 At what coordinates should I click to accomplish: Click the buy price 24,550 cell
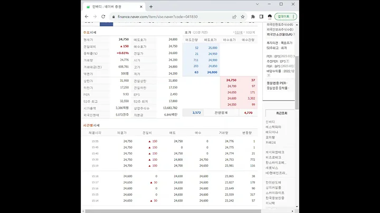(x=232, y=104)
